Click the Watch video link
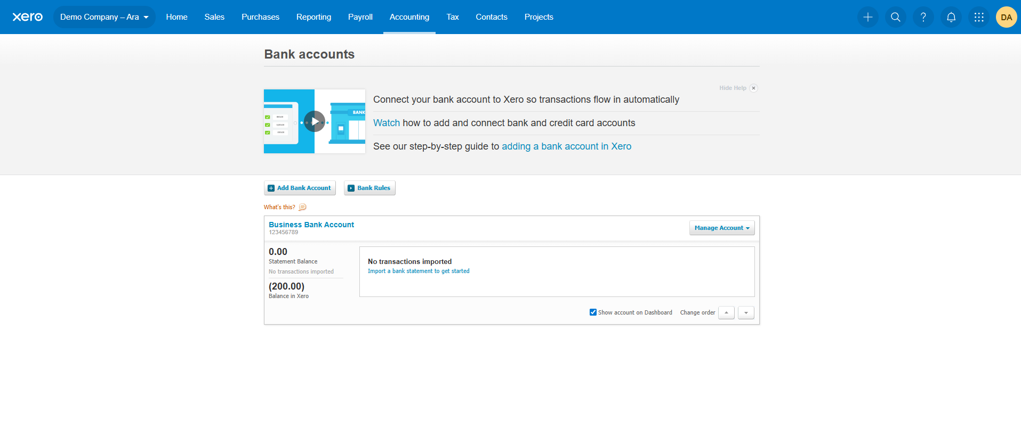This screenshot has width=1021, height=421. [387, 123]
